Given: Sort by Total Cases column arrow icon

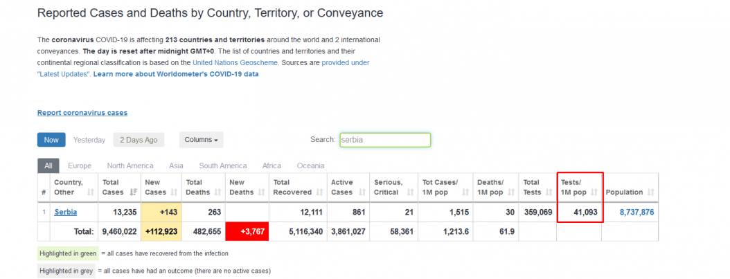Looking at the screenshot, I should (x=133, y=192).
